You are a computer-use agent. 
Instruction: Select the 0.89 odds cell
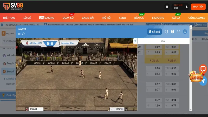154,47
